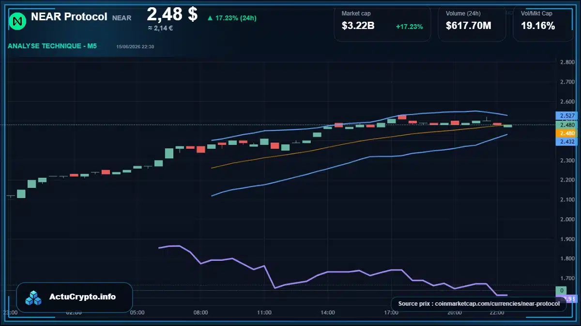Open the coinmarketcap.com source price link

coord(478,304)
